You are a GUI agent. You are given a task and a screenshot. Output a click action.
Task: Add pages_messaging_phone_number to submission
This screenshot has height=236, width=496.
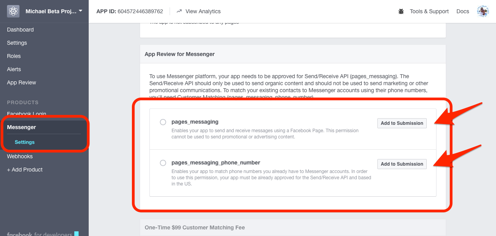(402, 164)
